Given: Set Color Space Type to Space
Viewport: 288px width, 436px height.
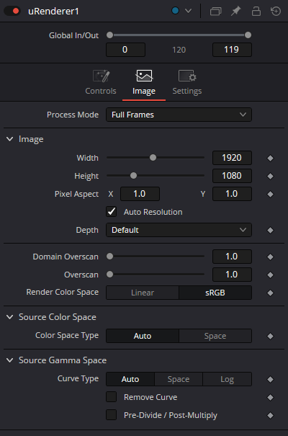Looking at the screenshot, I should click(215, 336).
